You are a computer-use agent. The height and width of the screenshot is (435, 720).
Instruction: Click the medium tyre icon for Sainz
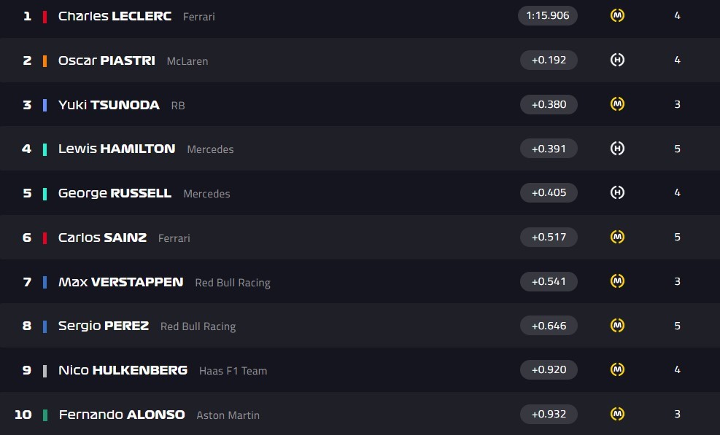[617, 237]
